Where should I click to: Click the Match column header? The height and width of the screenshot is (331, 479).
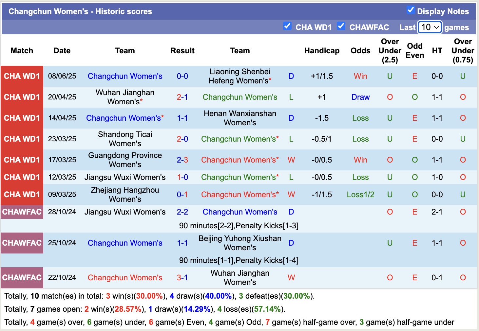pos(22,51)
